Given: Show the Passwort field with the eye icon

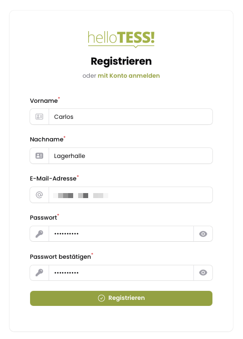Looking at the screenshot, I should 203,234.
